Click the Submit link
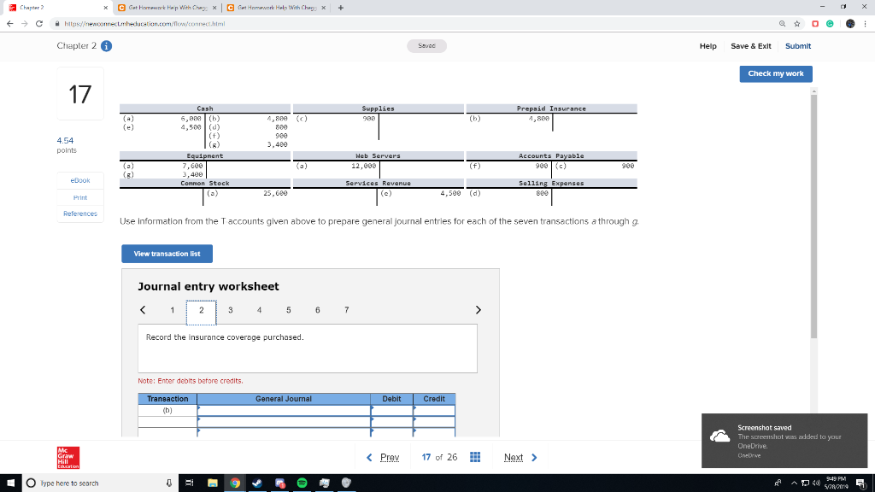 [797, 46]
